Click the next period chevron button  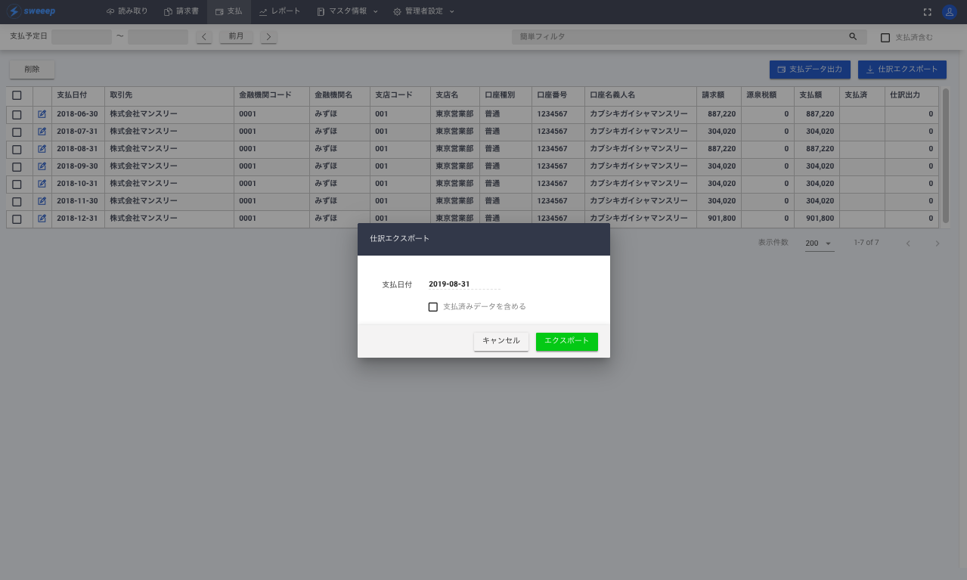click(268, 37)
